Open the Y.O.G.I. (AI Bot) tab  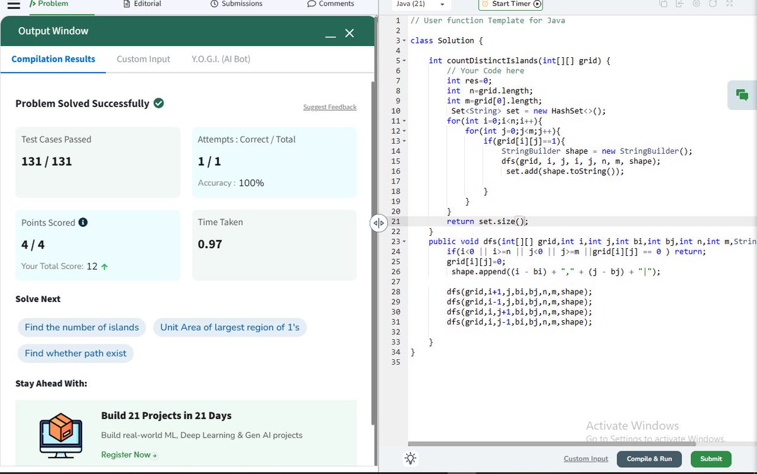coord(221,59)
